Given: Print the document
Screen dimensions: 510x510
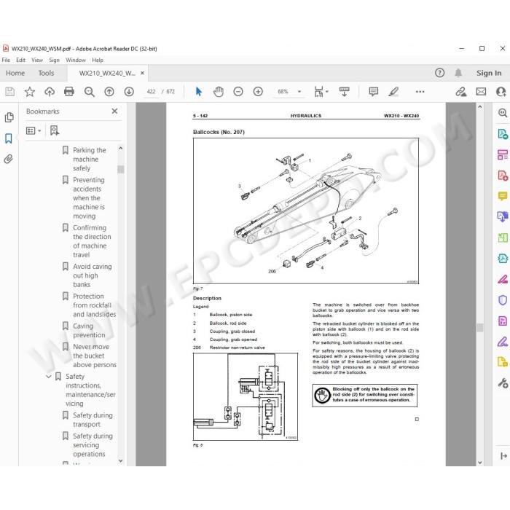Looking at the screenshot, I should [69, 92].
